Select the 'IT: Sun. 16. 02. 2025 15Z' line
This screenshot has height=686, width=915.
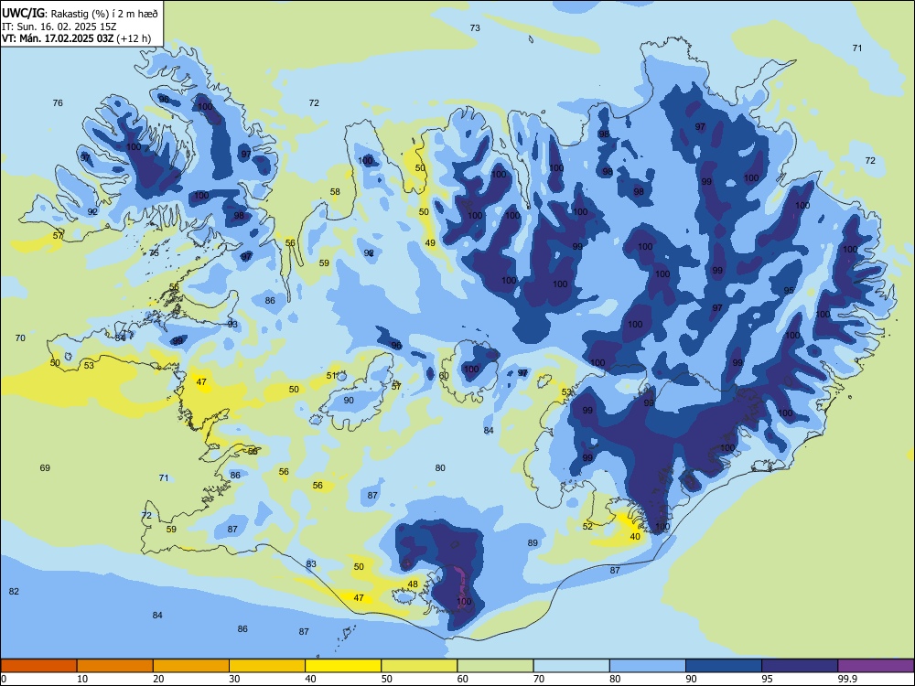click(x=59, y=27)
